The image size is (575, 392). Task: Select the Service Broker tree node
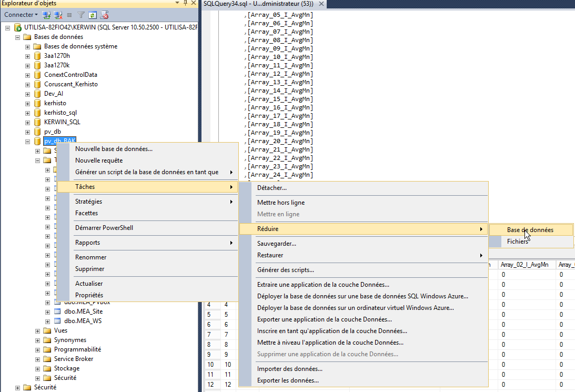tap(73, 359)
